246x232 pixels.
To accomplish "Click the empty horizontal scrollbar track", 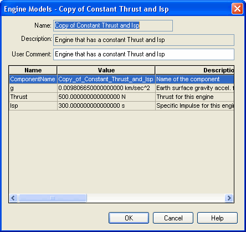I will pyautogui.click(x=156, y=198).
